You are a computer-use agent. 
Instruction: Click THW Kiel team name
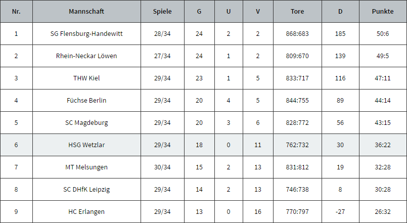point(86,78)
